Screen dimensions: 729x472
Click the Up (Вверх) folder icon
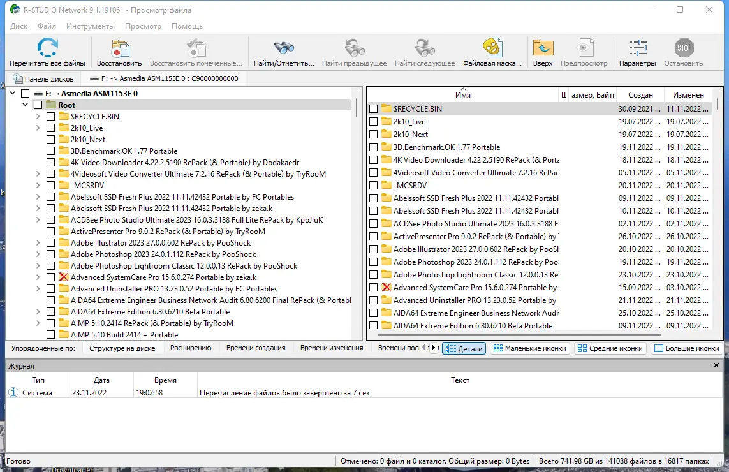tap(543, 48)
